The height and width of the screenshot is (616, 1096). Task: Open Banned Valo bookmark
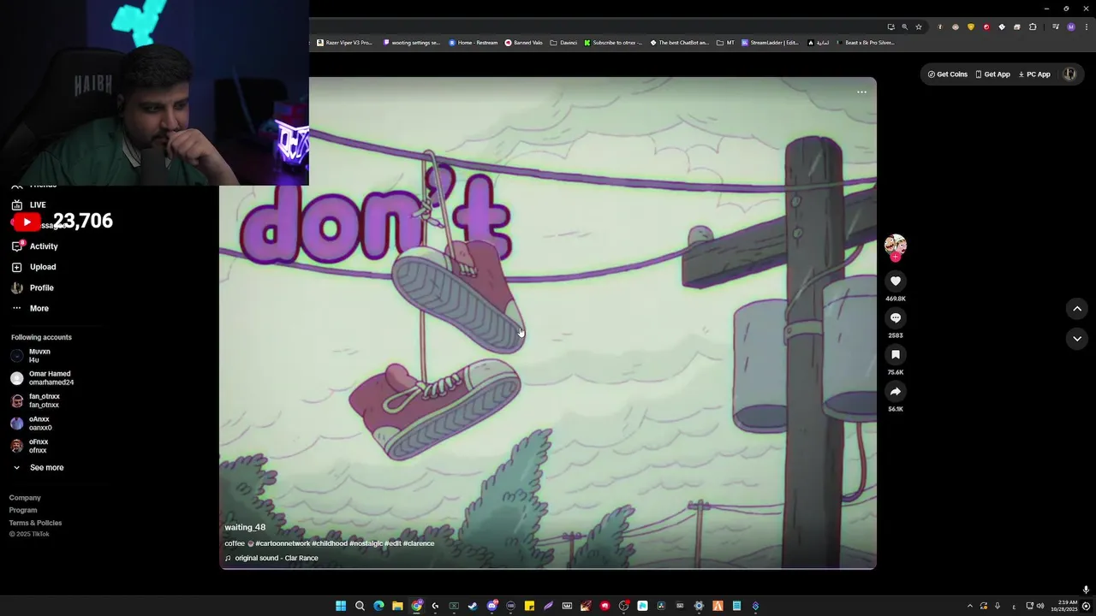pos(523,43)
